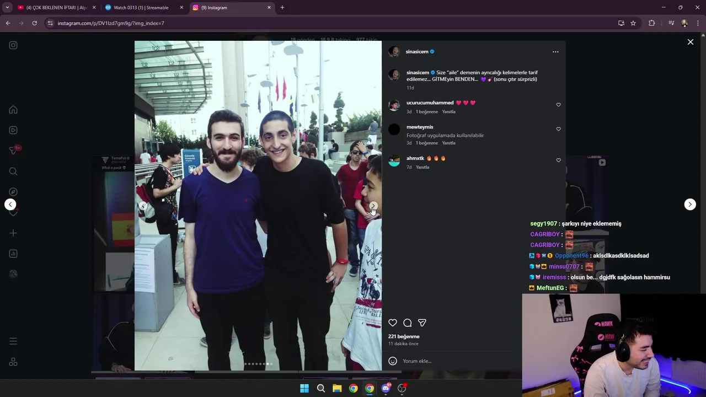View site information icon in address bar

50,23
